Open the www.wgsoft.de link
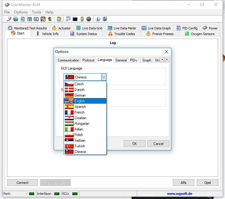This screenshot has height=199, width=225. pyautogui.click(x=180, y=194)
